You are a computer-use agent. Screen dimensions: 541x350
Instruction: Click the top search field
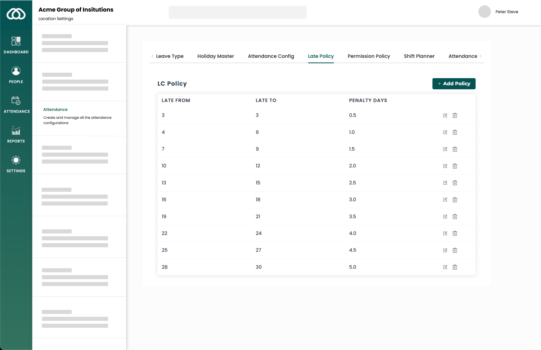pyautogui.click(x=237, y=13)
